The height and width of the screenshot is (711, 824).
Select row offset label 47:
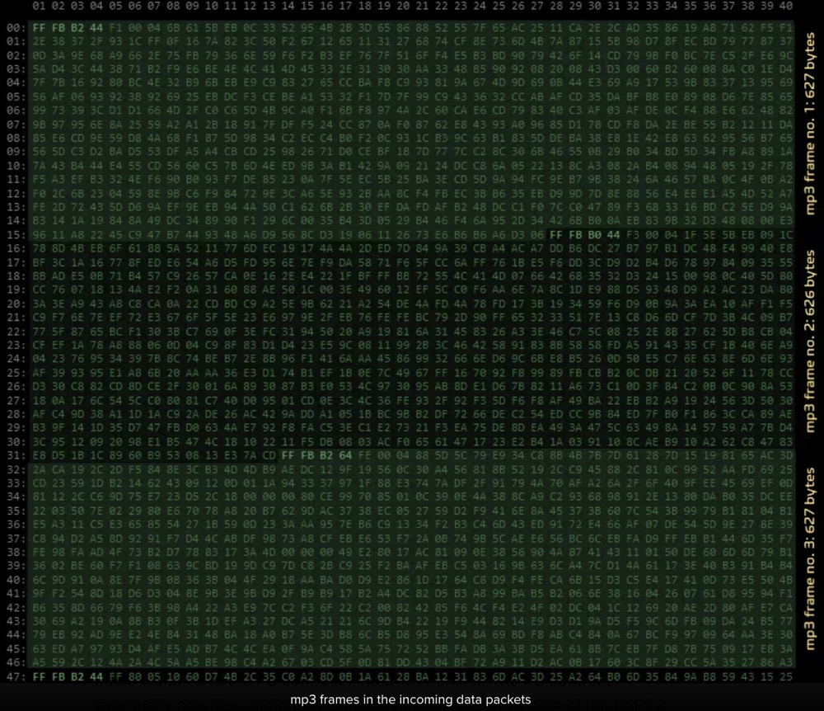(x=14, y=676)
